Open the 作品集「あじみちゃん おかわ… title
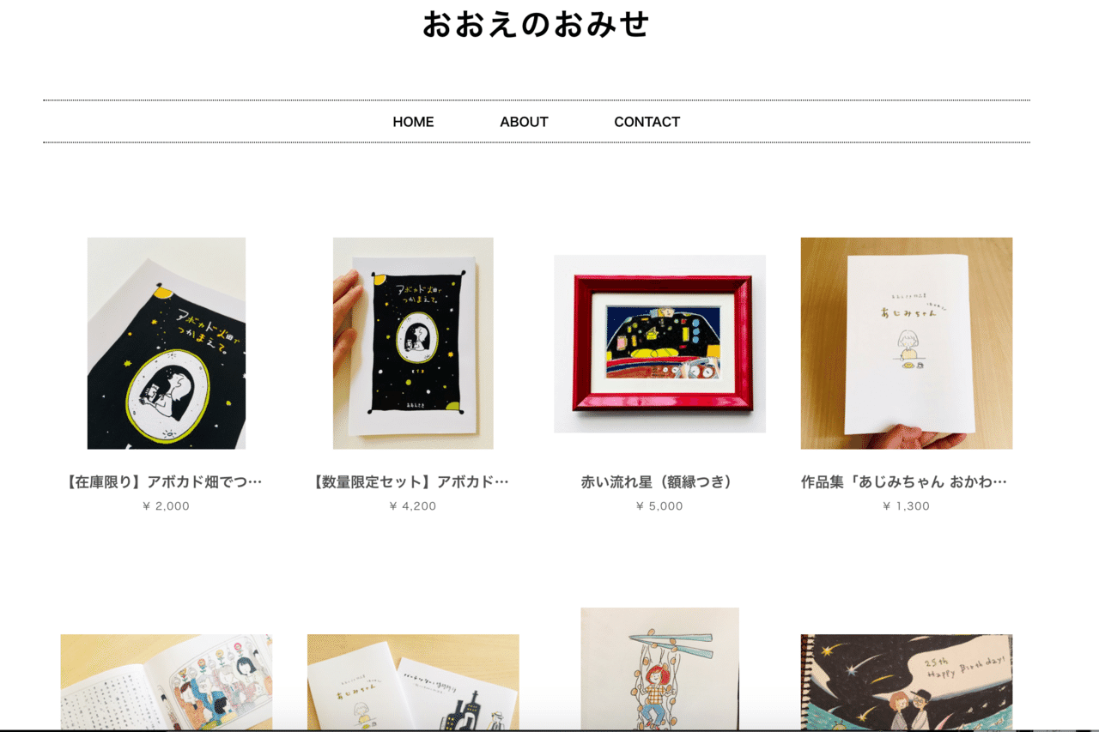The height and width of the screenshot is (732, 1099). 906,482
